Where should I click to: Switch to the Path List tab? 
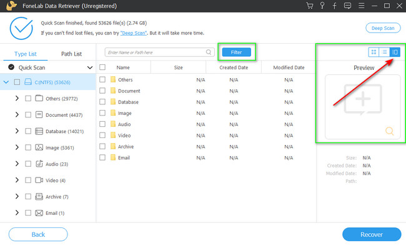pos(71,54)
